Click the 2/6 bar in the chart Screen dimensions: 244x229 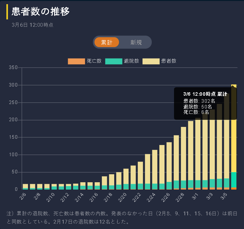(x=25, y=187)
